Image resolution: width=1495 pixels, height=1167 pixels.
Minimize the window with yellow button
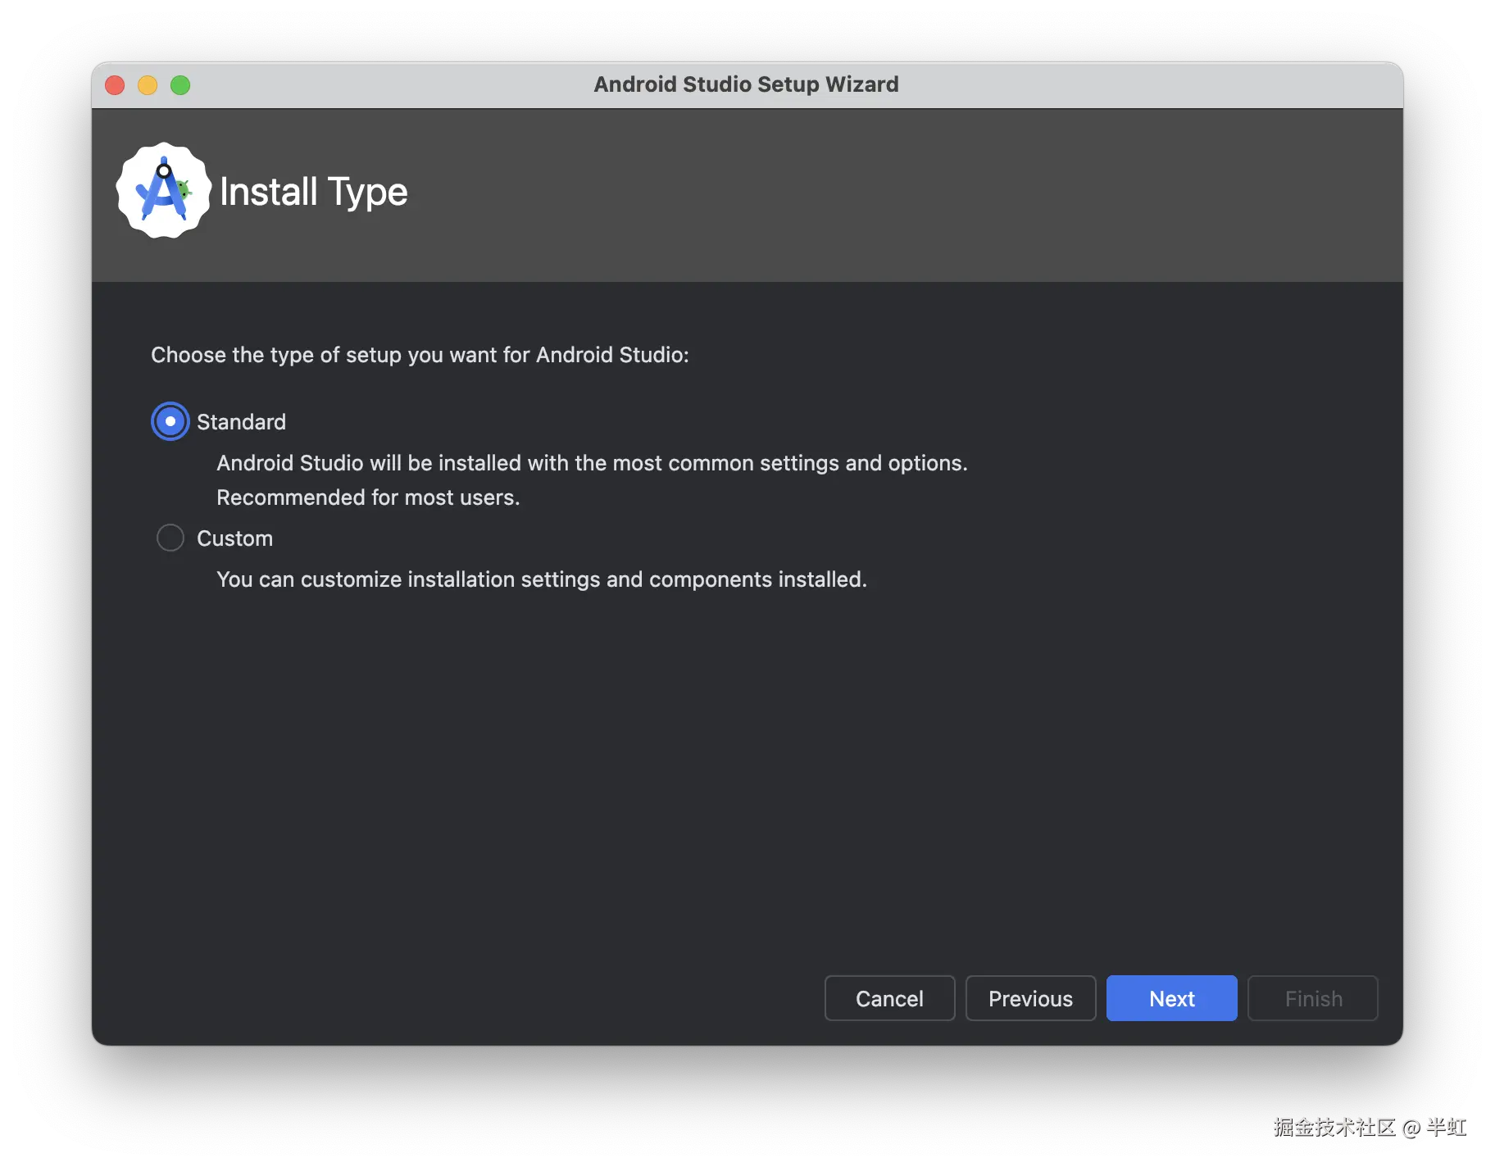(x=148, y=85)
